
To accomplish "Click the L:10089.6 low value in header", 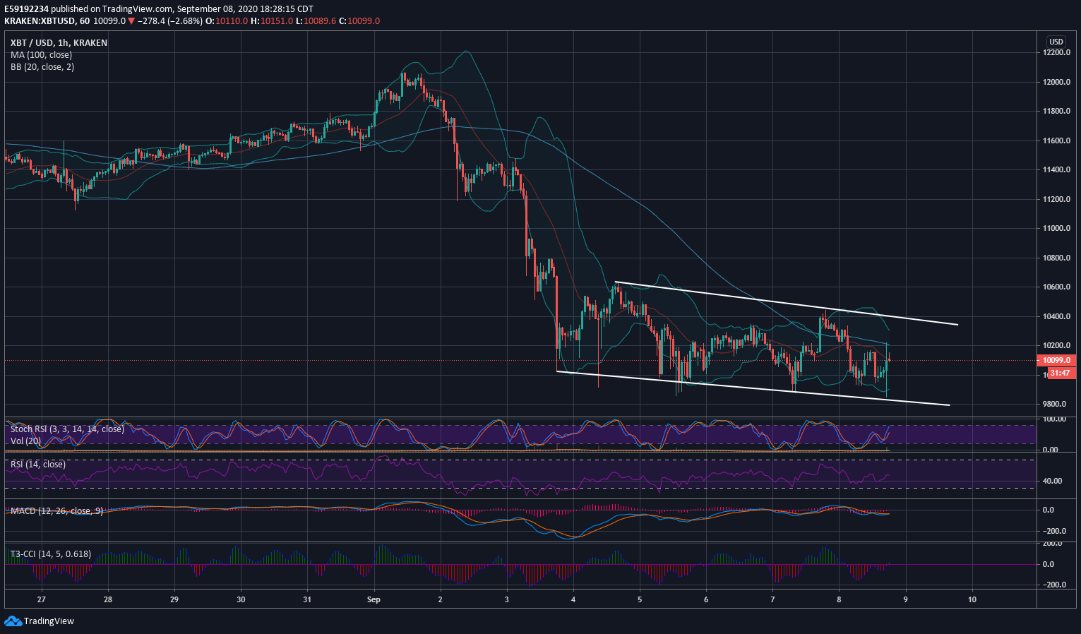I will pyautogui.click(x=316, y=21).
